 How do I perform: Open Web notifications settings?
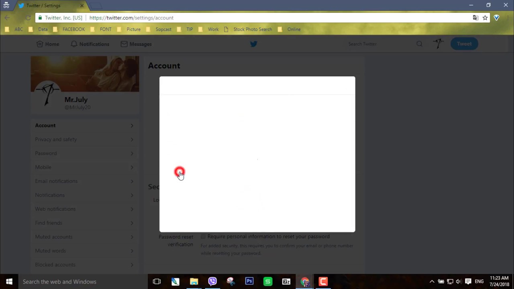click(x=84, y=209)
